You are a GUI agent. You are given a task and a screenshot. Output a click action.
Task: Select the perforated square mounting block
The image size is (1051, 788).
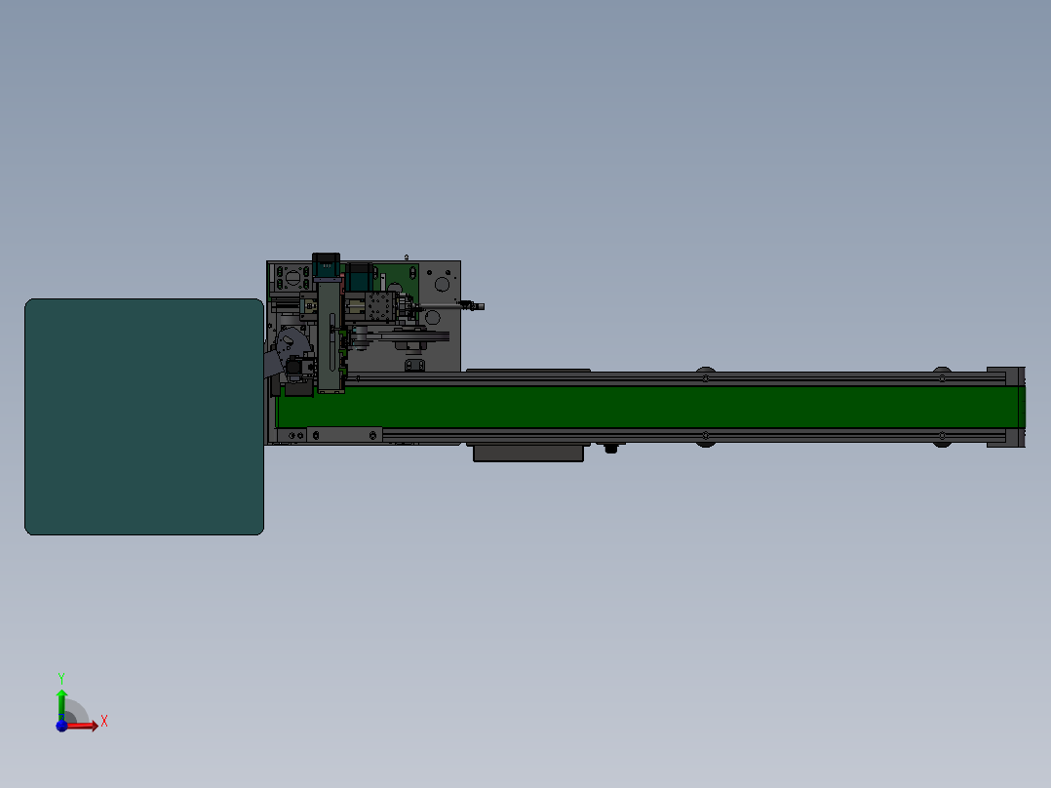click(x=380, y=308)
